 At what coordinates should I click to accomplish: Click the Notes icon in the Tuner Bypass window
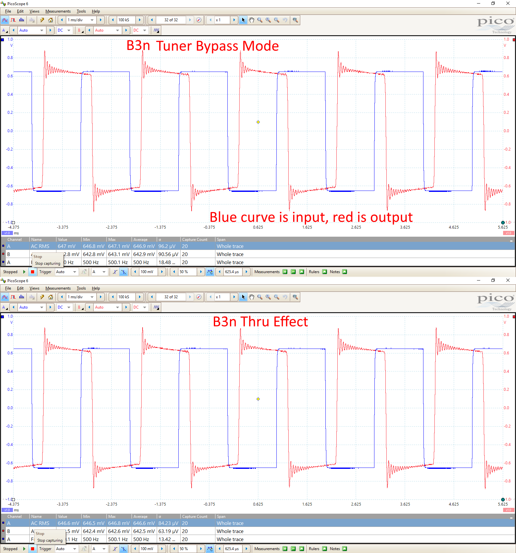345,272
